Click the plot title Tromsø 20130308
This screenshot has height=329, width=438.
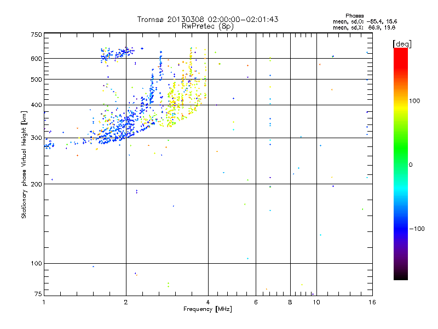[208, 19]
